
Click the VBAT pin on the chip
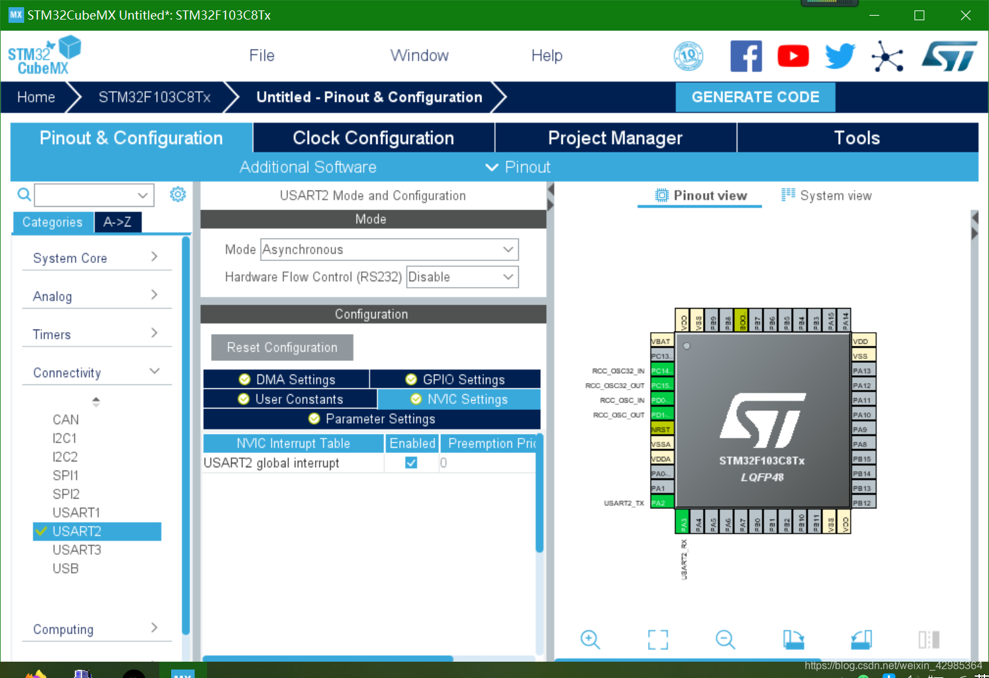click(x=662, y=341)
